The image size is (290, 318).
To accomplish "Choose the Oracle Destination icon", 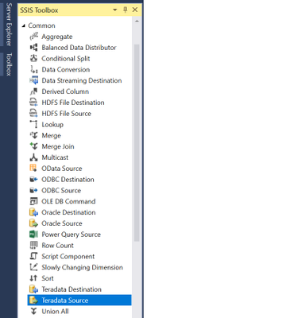I will coord(33,212).
